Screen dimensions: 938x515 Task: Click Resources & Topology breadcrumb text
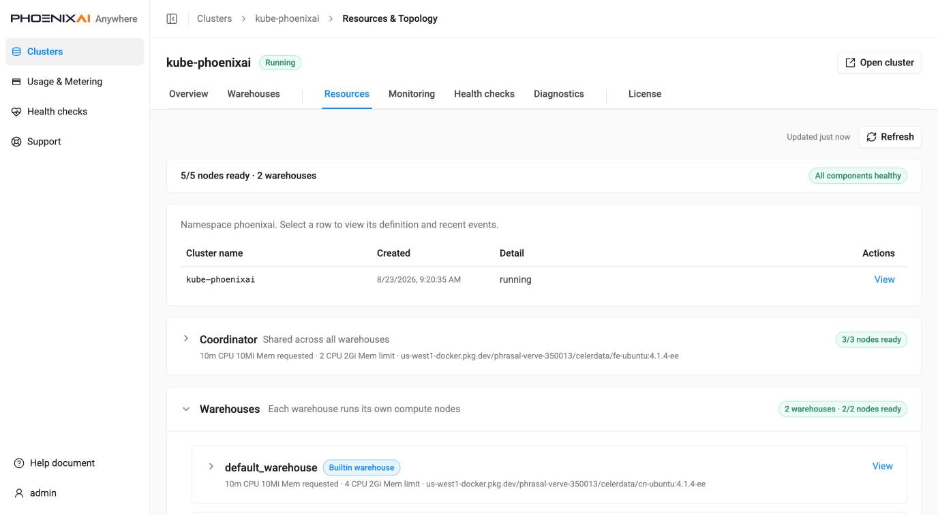[390, 18]
